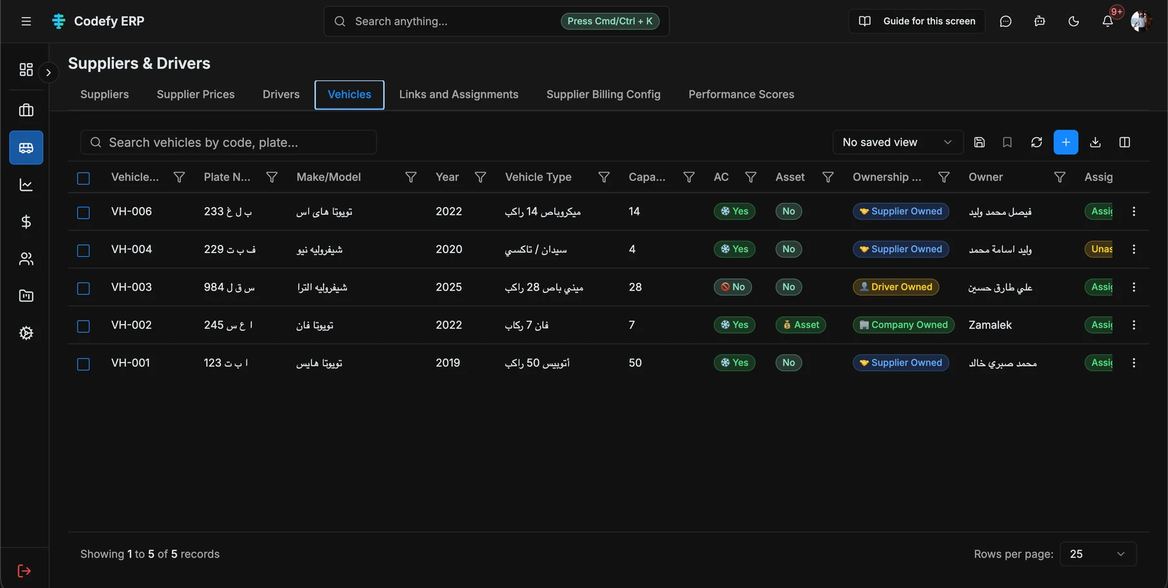Select the VH-003 row checkbox
Viewport: 1168px width, 588px height.
point(84,288)
